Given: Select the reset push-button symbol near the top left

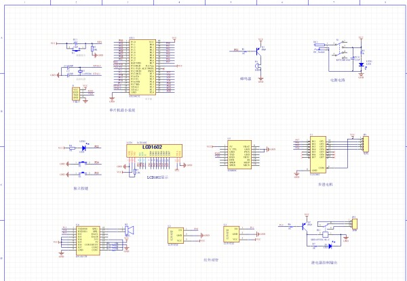Looking at the screenshot, I should point(75,49).
